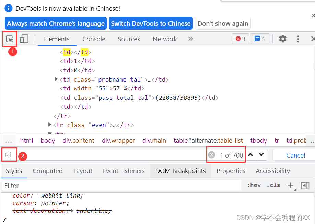This screenshot has height=224, width=315.
Task: Clear the search field with the X icon
Action: tap(211, 155)
